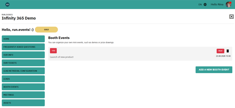The width and height of the screenshot is (235, 108).
Task: Follow the run.events breadcrumb link
Action: (7, 15)
